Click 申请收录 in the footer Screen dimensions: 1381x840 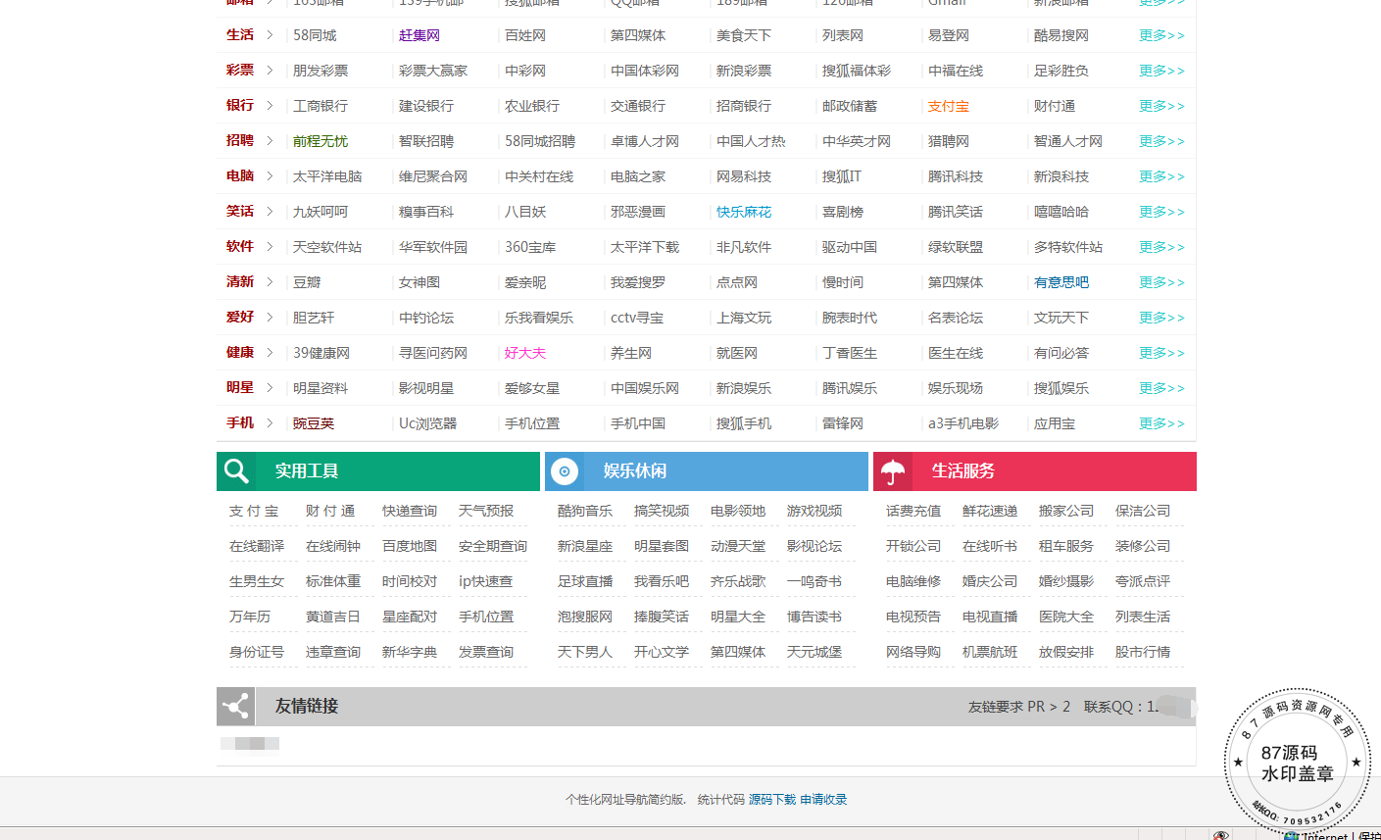(823, 800)
